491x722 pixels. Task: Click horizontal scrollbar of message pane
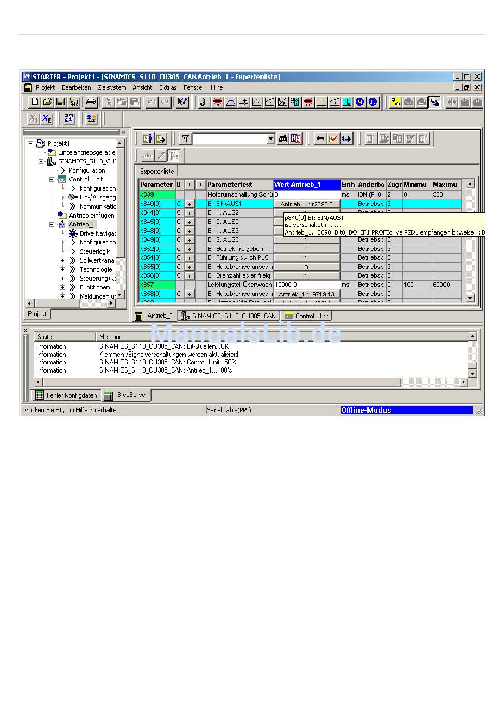250,382
